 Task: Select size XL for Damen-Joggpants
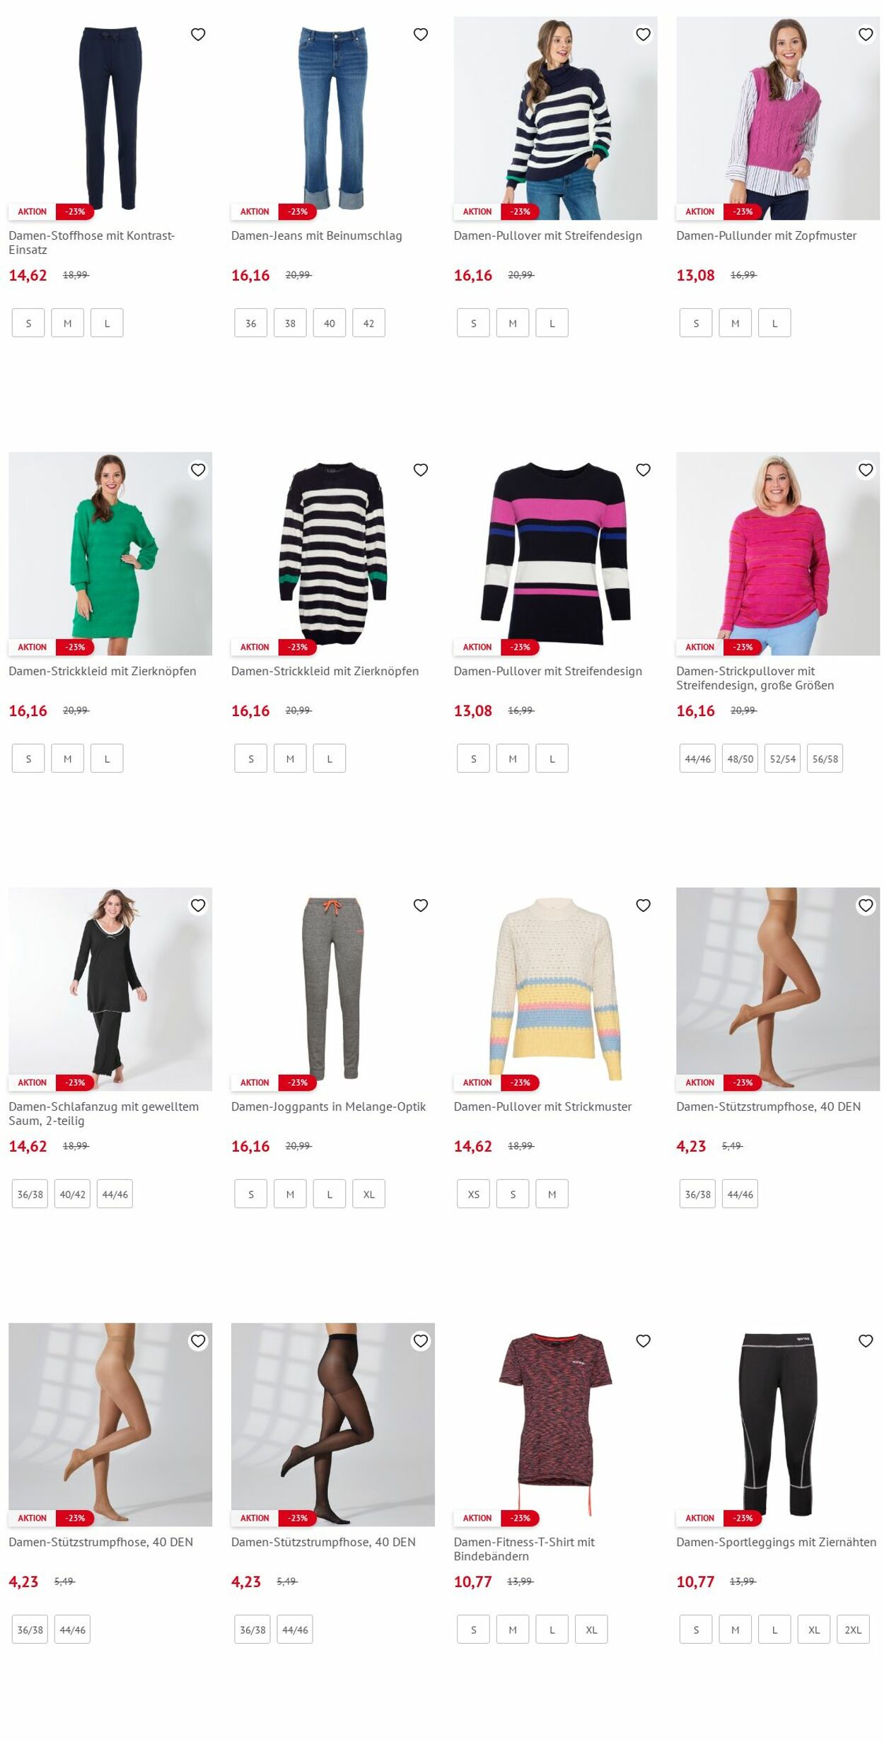[368, 1194]
